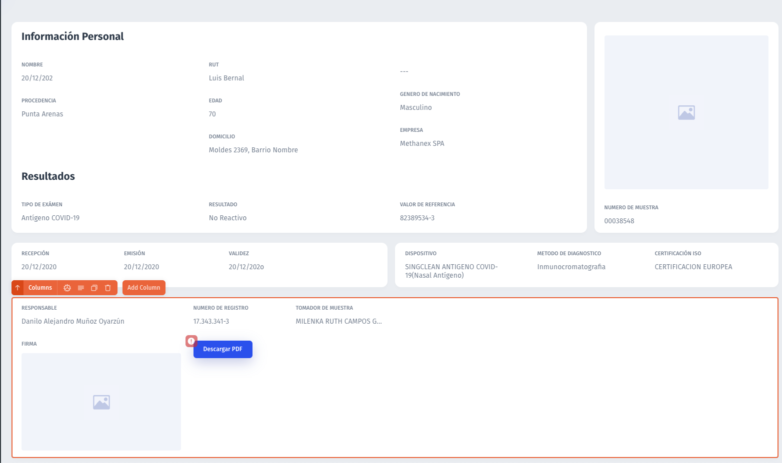Click the DOMICILIO label

[x=222, y=136]
